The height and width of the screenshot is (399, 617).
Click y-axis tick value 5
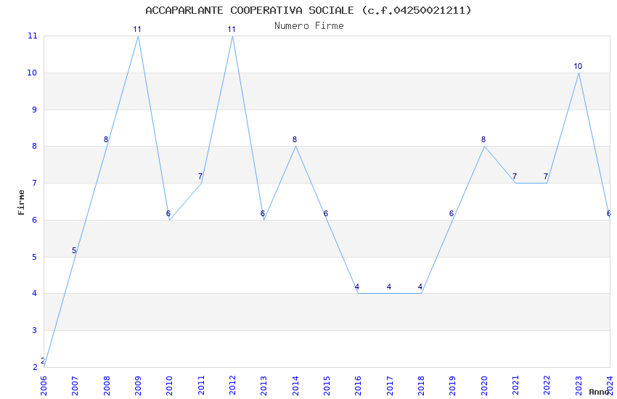[x=35, y=257]
